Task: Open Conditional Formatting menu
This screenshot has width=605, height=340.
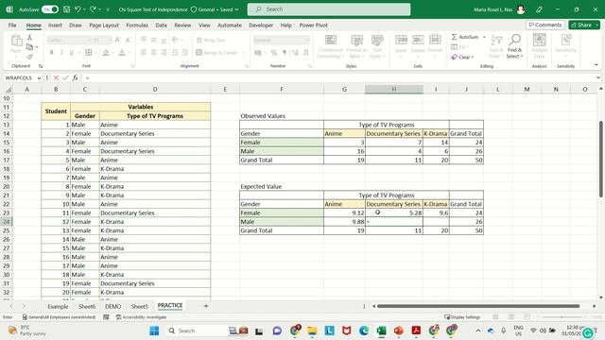Action: [330, 46]
